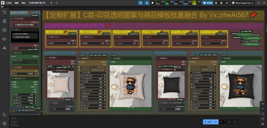The height and width of the screenshot is (128, 267).
Task: Increment batch count stepper up arrow
Action: point(224,121)
